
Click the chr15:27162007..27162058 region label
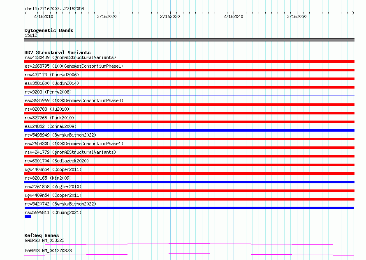[x=54, y=9]
